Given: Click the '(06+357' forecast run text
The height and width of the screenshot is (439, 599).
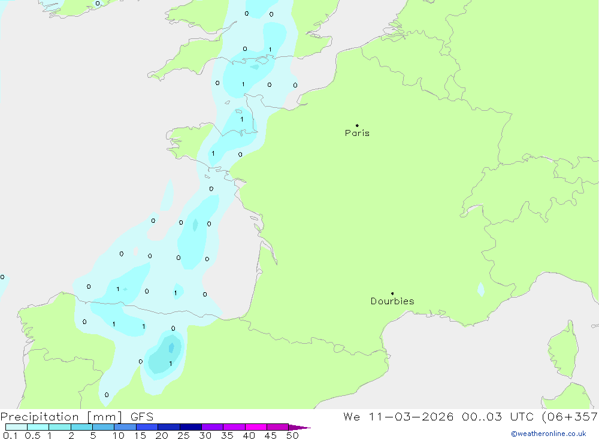Looking at the screenshot, I should (x=570, y=417).
